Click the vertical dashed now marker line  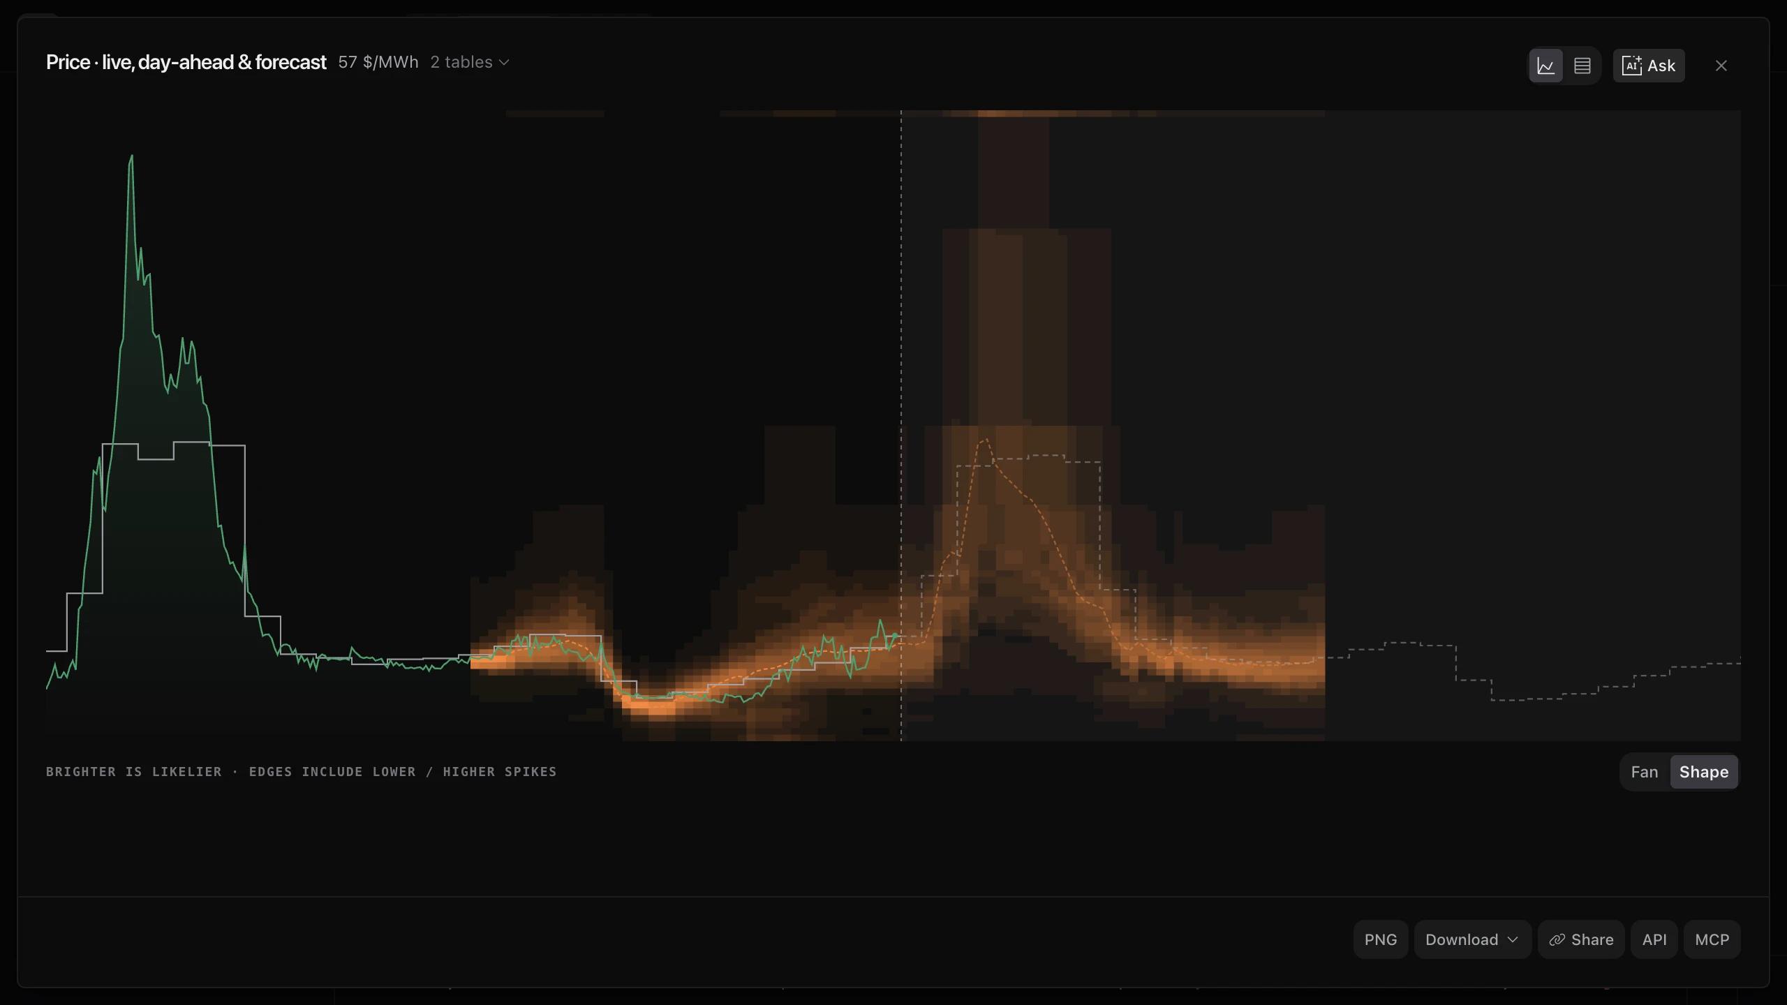(x=900, y=426)
